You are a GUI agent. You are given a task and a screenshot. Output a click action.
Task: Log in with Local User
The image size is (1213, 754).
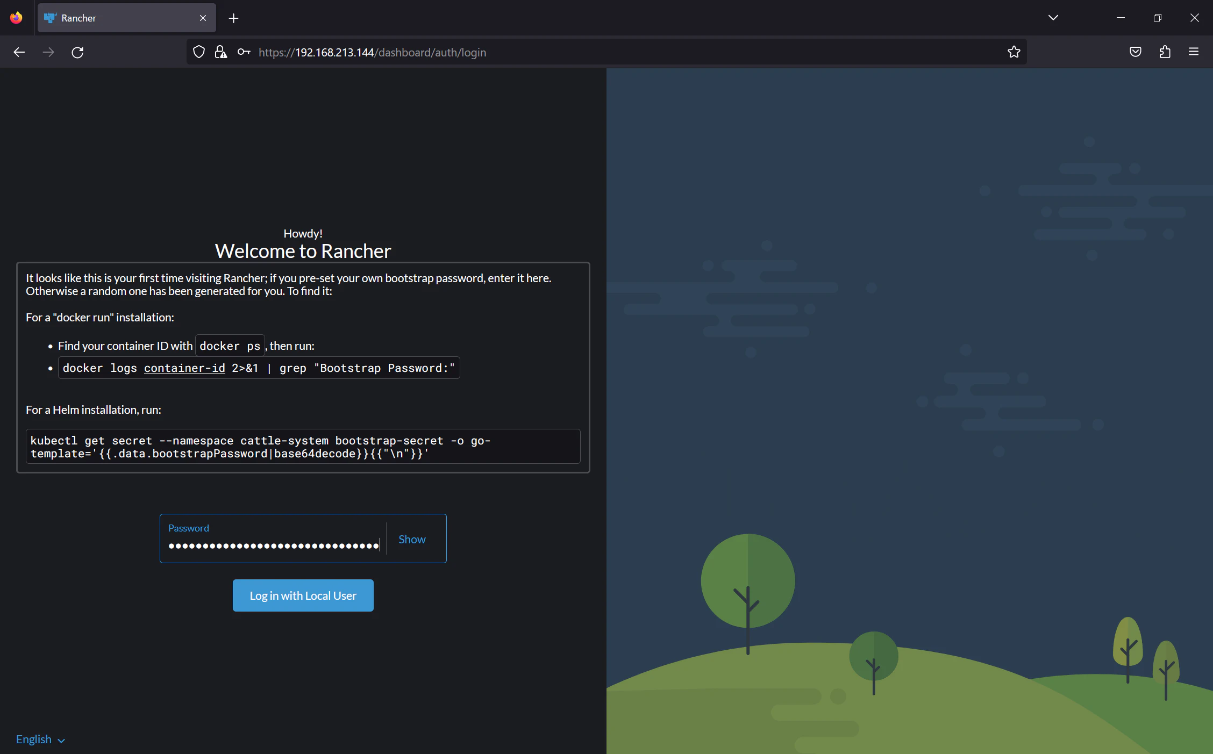303,595
